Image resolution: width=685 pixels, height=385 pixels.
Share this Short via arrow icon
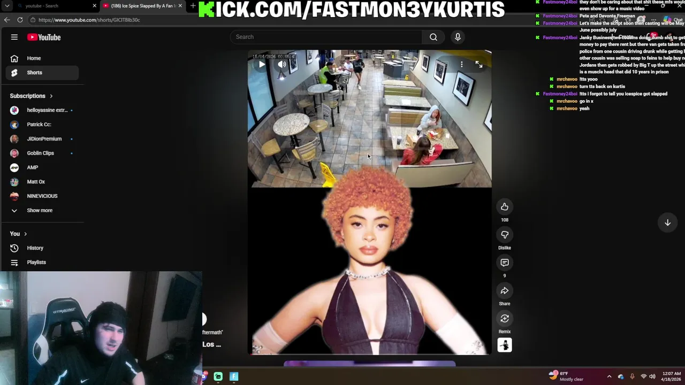coord(505,291)
